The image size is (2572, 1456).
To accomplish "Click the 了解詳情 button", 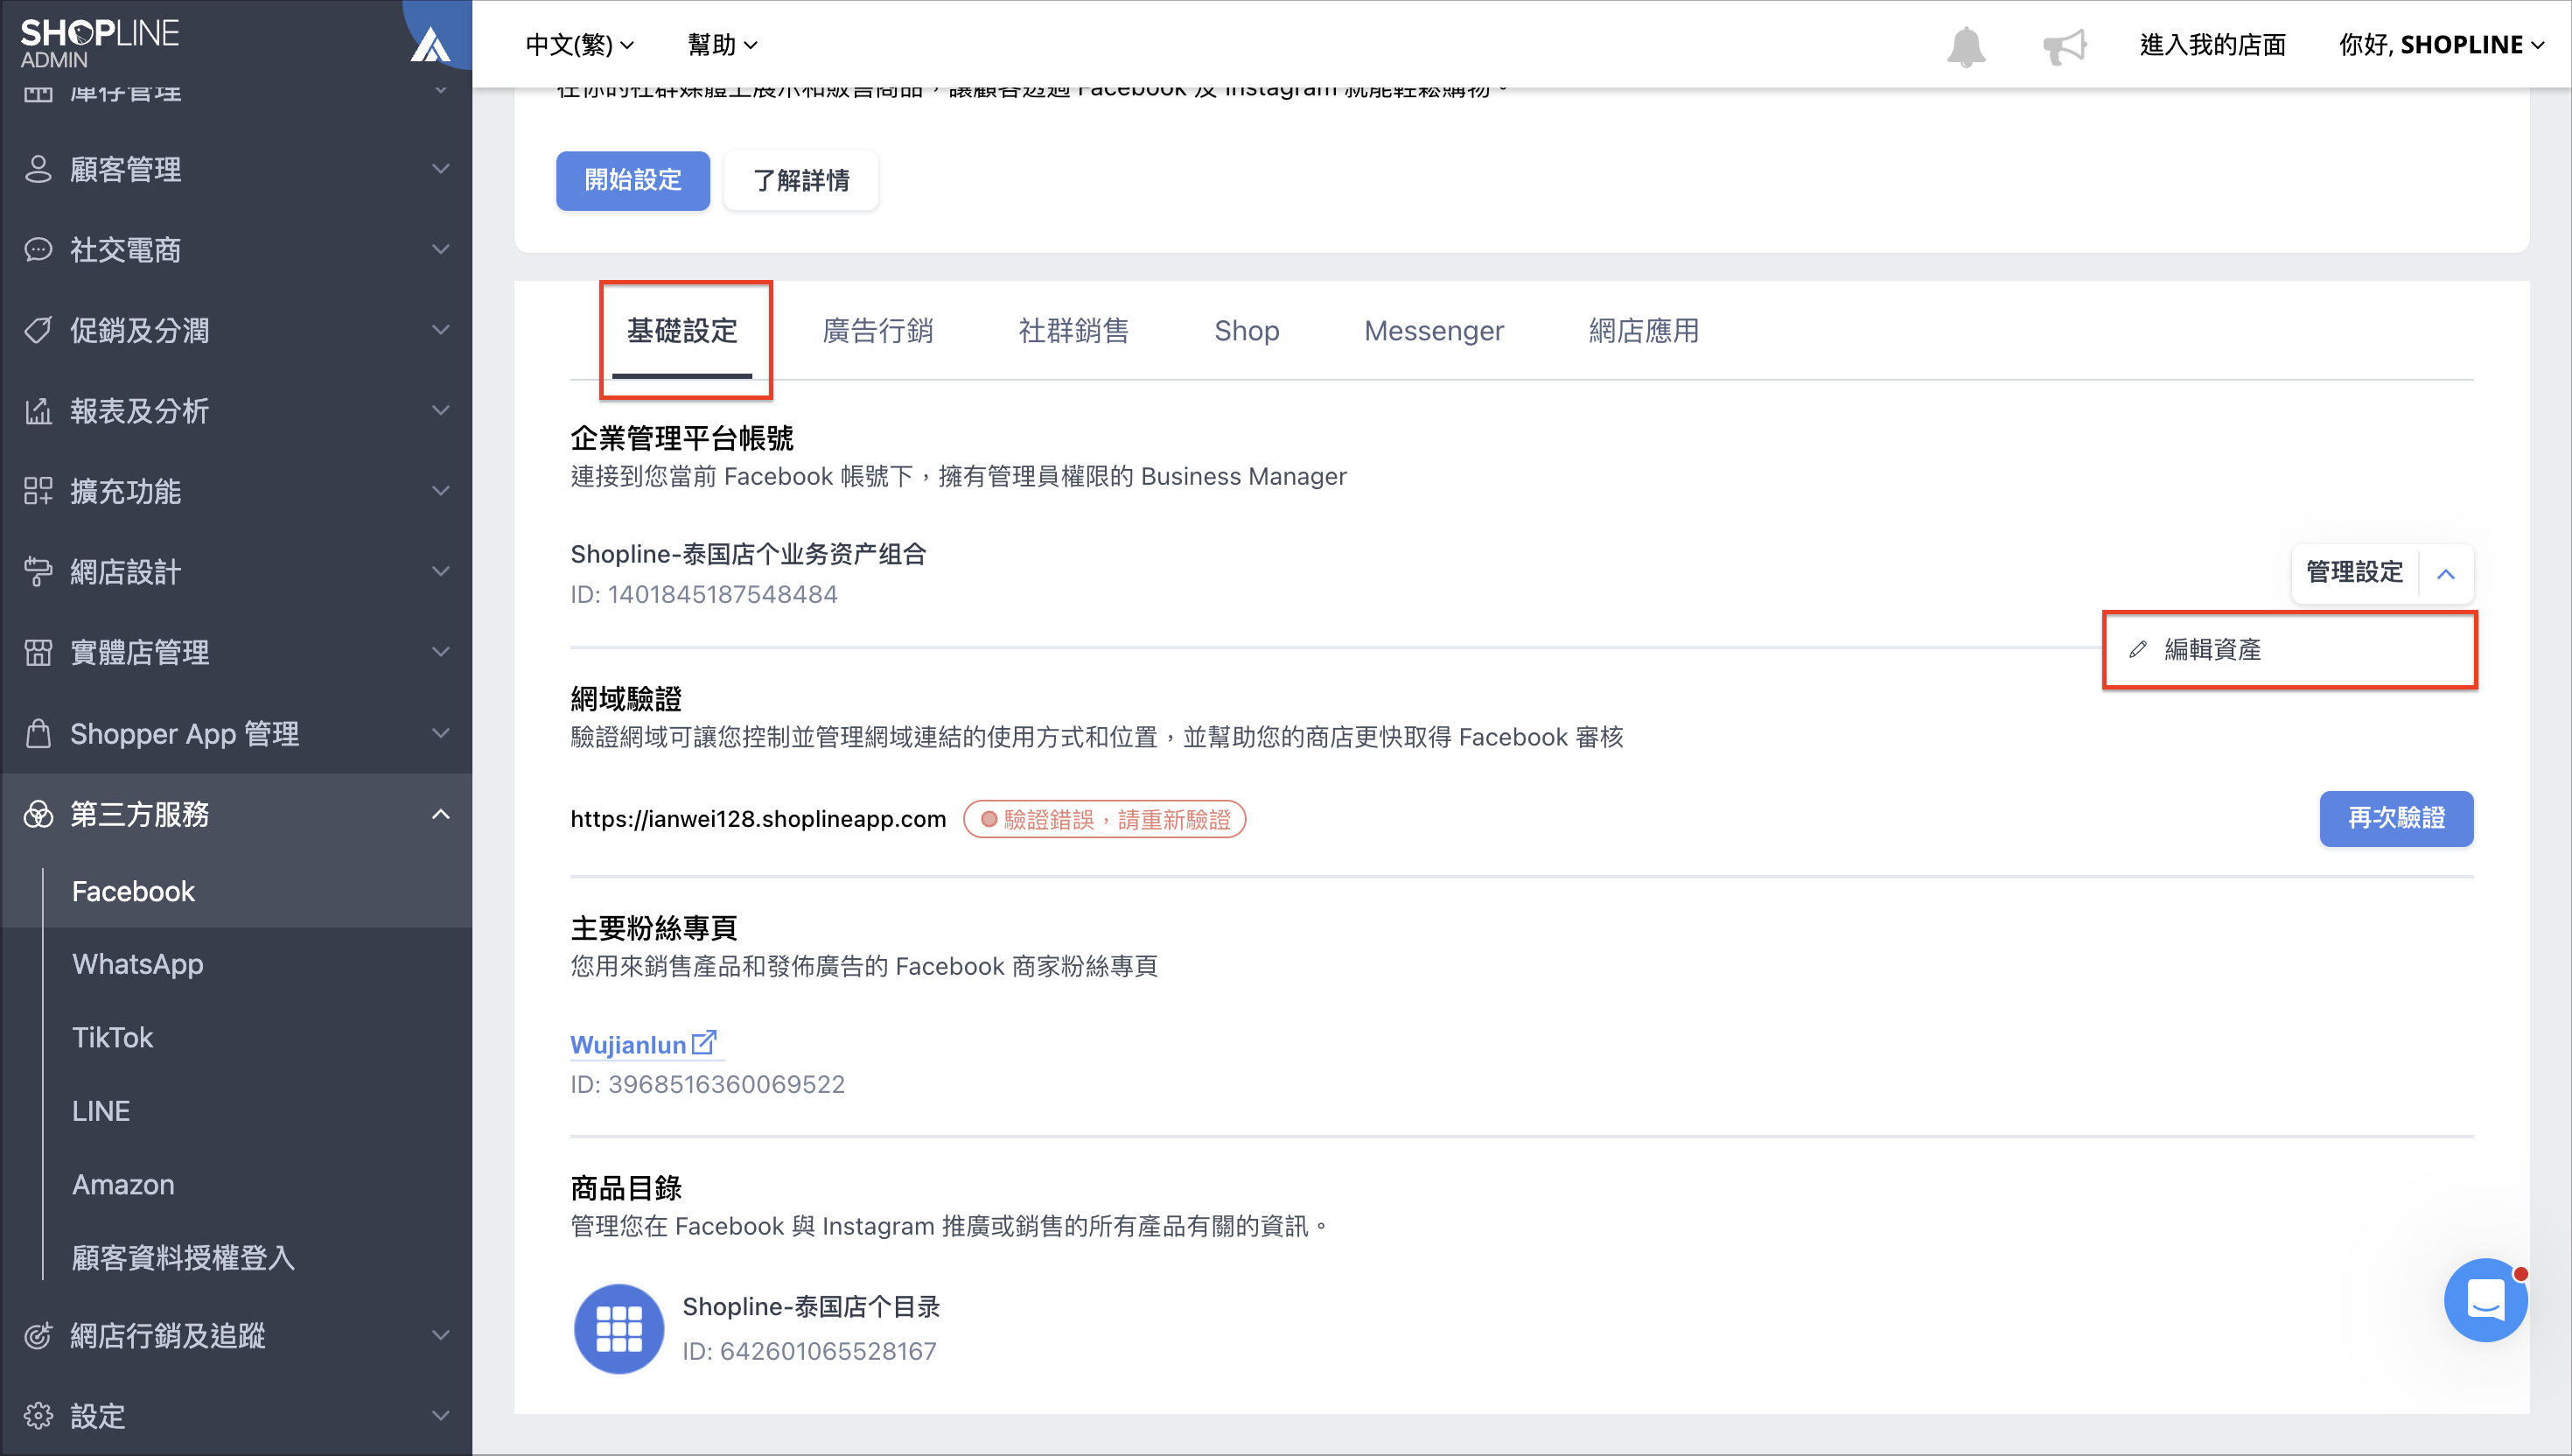I will click(800, 181).
